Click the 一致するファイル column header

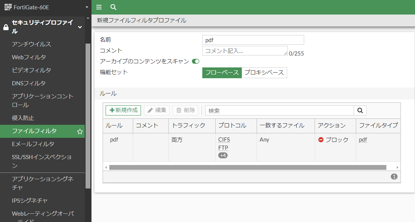click(x=286, y=126)
